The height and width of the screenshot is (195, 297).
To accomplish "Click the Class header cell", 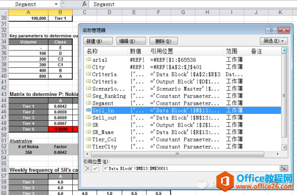I will coord(60,42).
